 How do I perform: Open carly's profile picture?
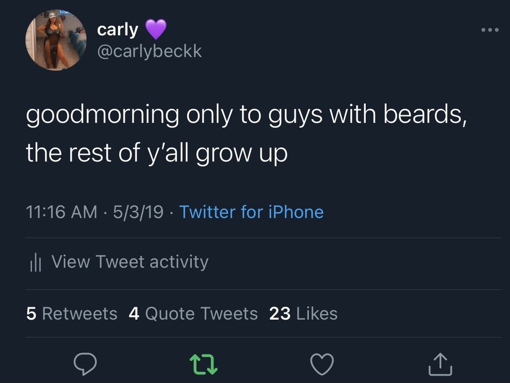(x=56, y=40)
